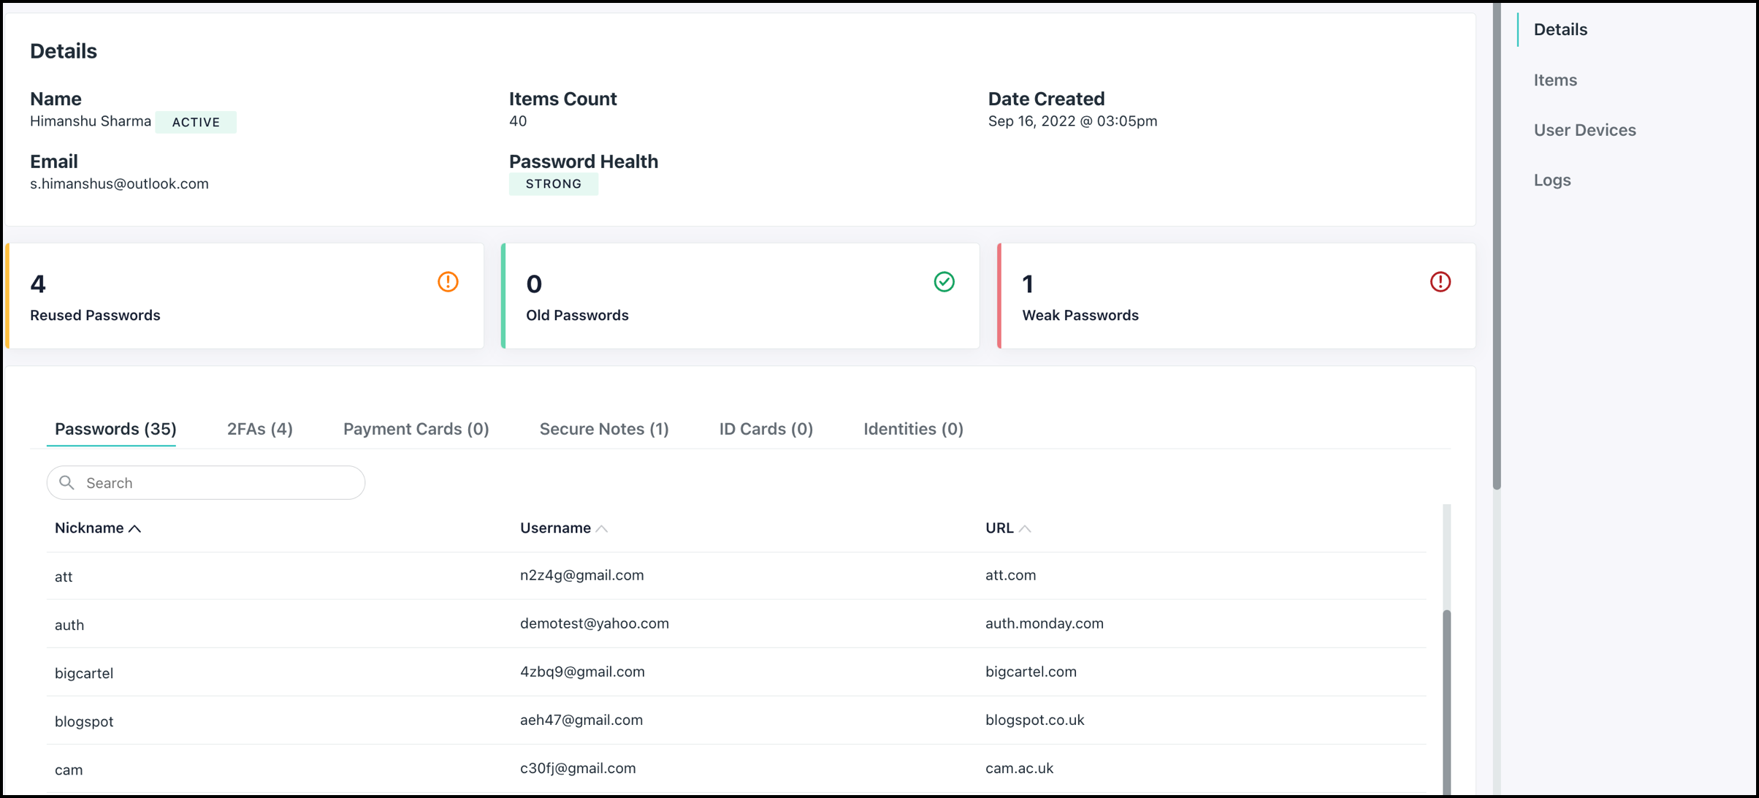Open User Devices sidebar section
The image size is (1759, 798).
(x=1584, y=130)
